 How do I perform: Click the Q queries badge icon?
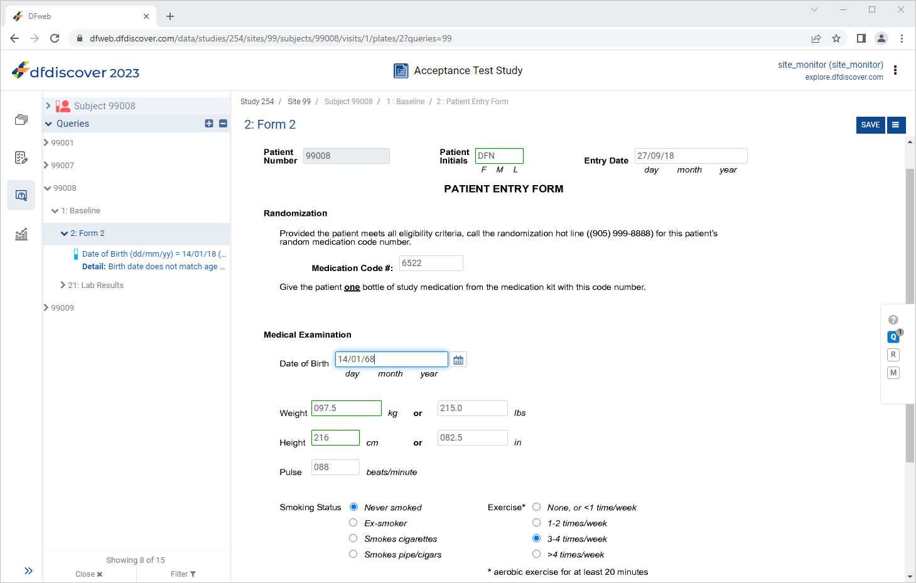pos(893,337)
